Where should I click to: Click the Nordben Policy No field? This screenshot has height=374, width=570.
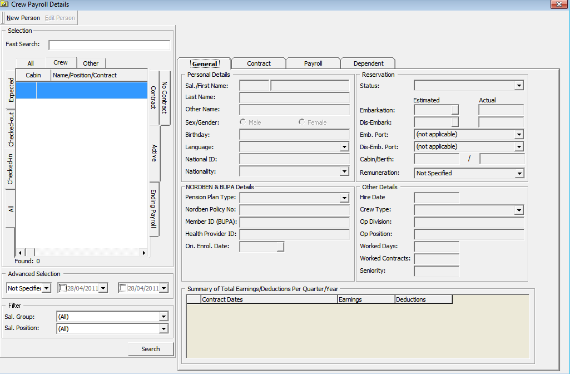294,210
